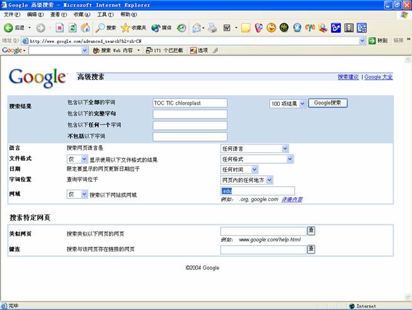The height and width of the screenshot is (310, 412).
Task: Open the '搜索建议' link
Action: (348, 77)
